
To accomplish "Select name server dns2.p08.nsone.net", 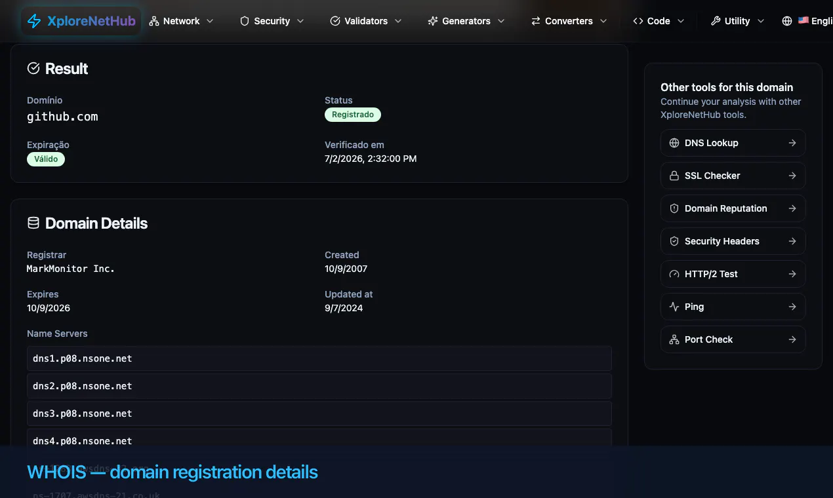I will click(x=319, y=386).
